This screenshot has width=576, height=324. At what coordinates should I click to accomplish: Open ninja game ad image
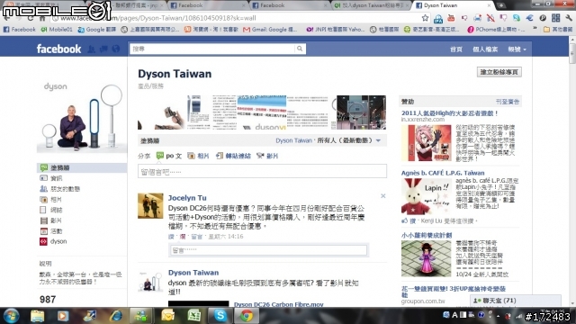tap(426, 143)
